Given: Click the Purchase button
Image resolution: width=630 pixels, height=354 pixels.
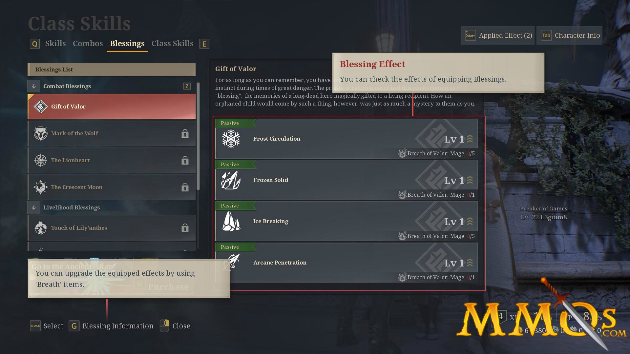Looking at the screenshot, I should [x=168, y=285].
